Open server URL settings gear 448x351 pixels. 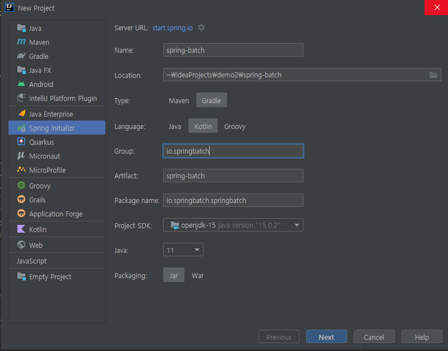201,27
